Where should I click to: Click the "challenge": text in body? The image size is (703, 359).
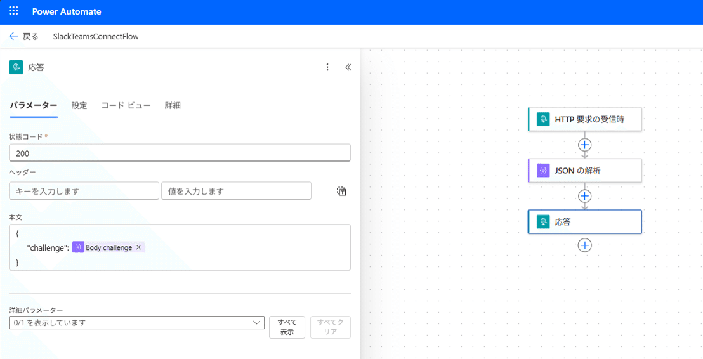pos(48,247)
